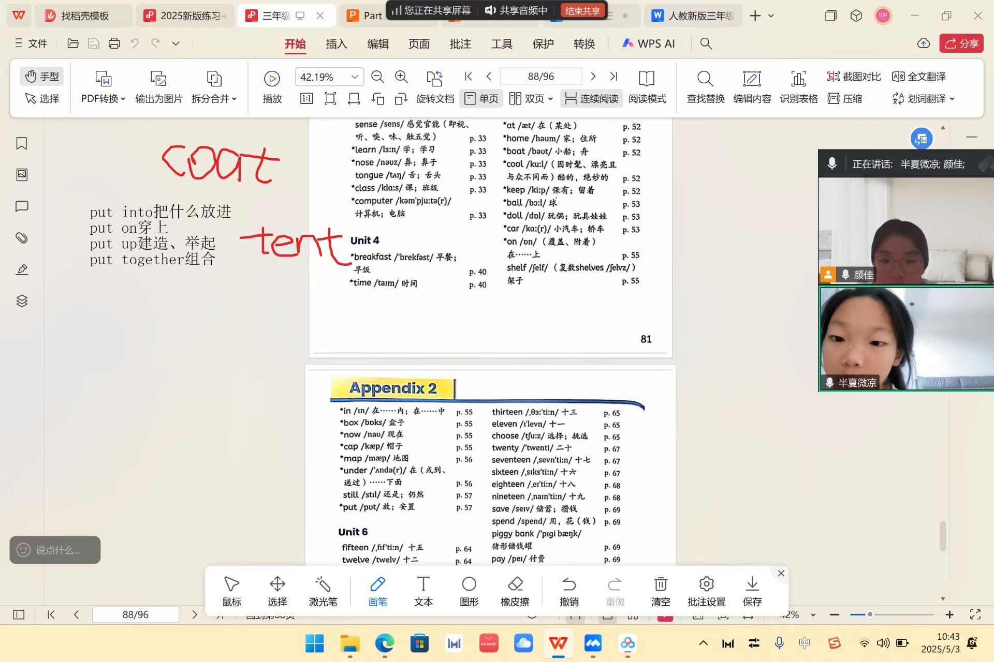This screenshot has width=994, height=662.
Task: Enable the hand tool mode
Action: click(x=42, y=77)
